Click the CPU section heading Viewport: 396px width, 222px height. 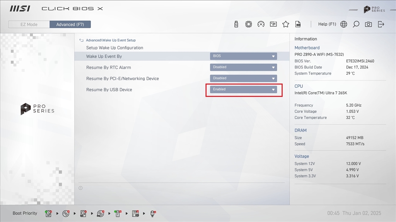(x=299, y=86)
